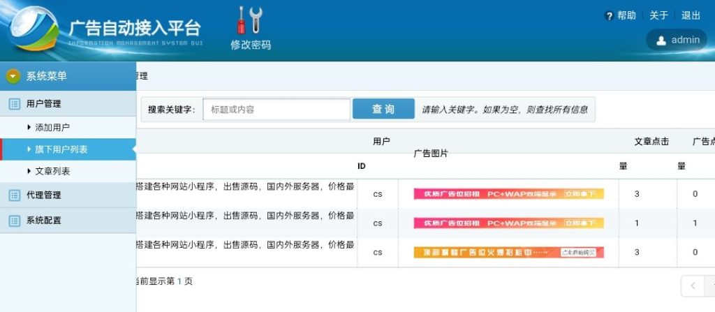This screenshot has height=312, width=715.
Task: Open the 系统配置 menu section
Action: 44,221
